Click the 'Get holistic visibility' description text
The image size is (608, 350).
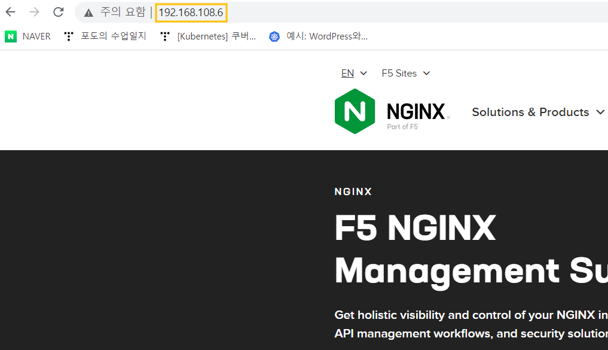(x=471, y=324)
